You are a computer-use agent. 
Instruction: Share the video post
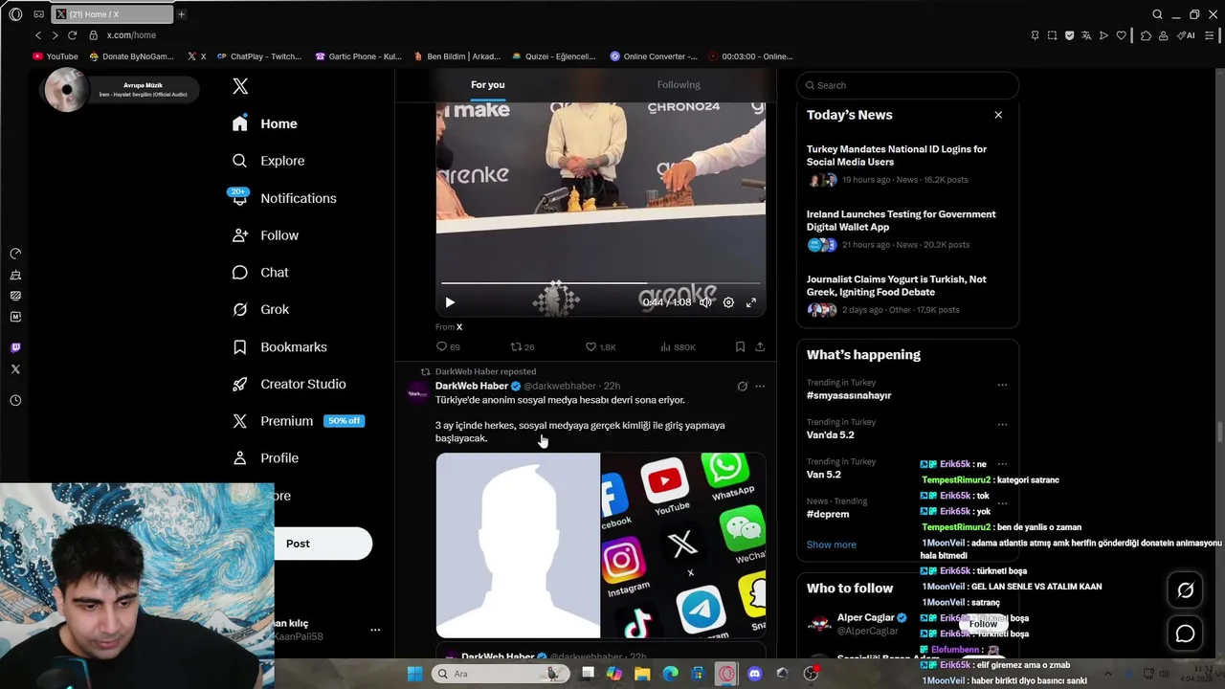[x=760, y=346]
